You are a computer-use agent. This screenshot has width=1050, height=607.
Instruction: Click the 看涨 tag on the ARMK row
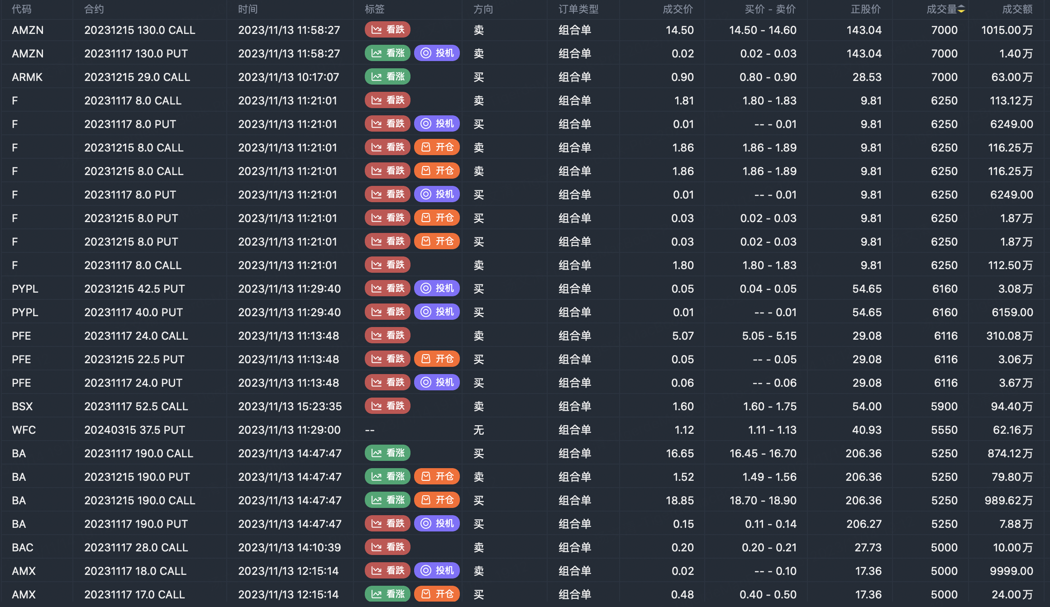tap(387, 77)
